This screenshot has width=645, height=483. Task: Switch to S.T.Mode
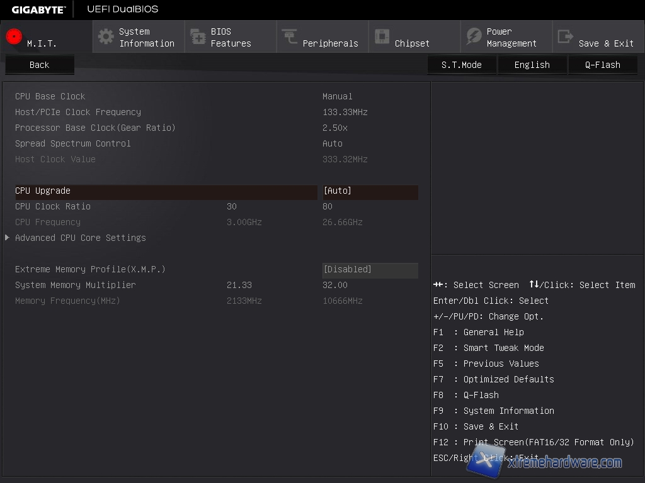461,65
